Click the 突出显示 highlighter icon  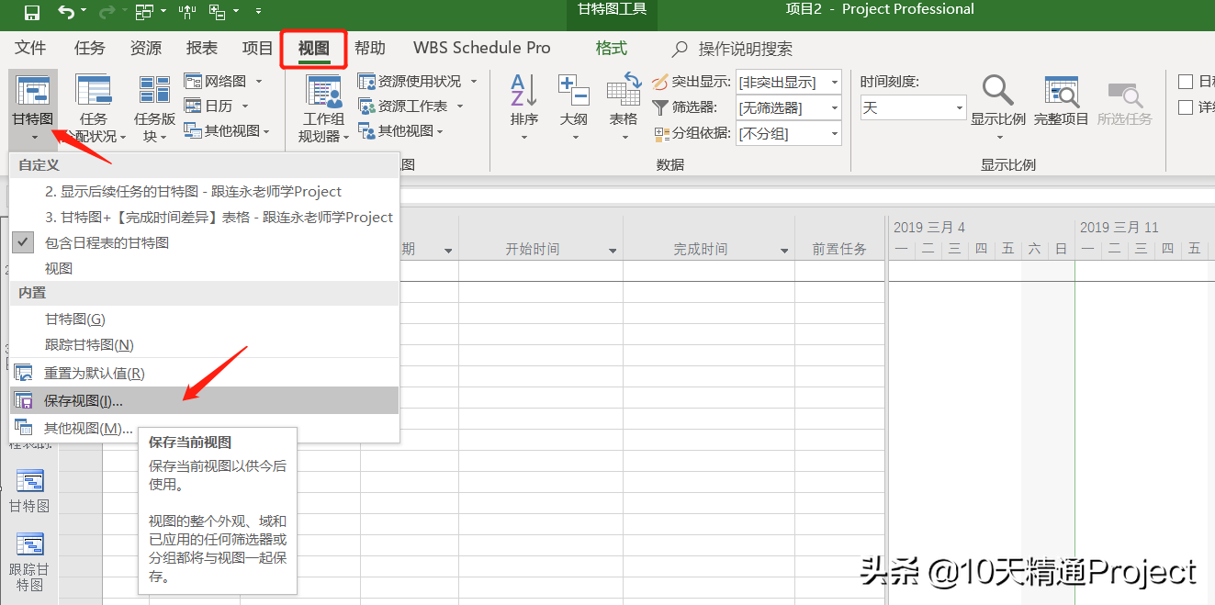(660, 82)
